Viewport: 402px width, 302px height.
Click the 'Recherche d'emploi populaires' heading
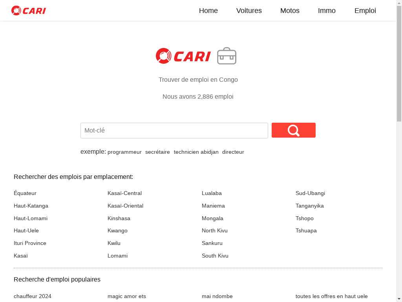pyautogui.click(x=57, y=280)
